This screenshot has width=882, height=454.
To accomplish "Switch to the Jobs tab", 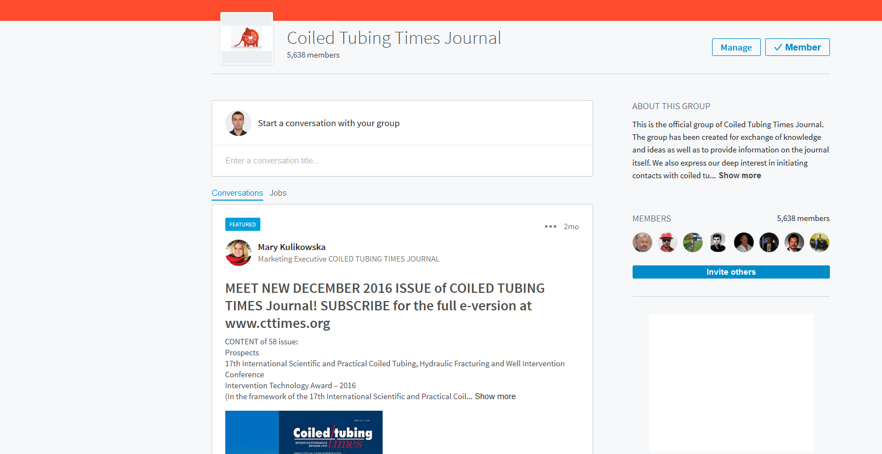I will tap(278, 193).
